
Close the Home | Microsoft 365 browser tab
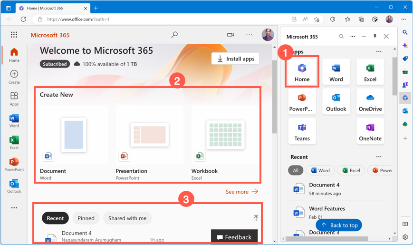pos(86,8)
